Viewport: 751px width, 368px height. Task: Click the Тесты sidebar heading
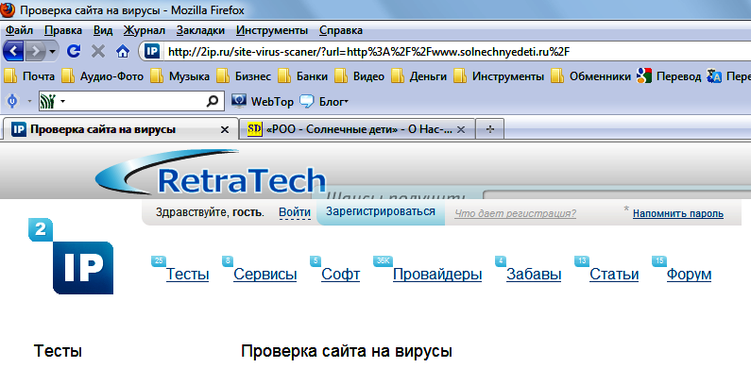click(x=58, y=352)
